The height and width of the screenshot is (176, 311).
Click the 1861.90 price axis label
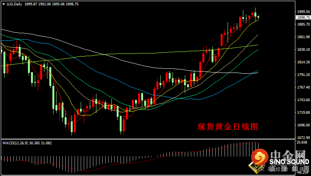tap(303, 37)
